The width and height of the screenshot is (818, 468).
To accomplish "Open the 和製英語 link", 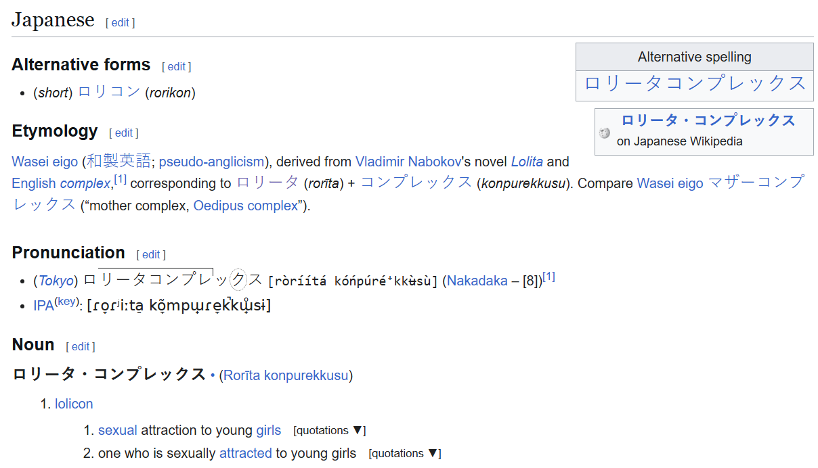I will (119, 161).
